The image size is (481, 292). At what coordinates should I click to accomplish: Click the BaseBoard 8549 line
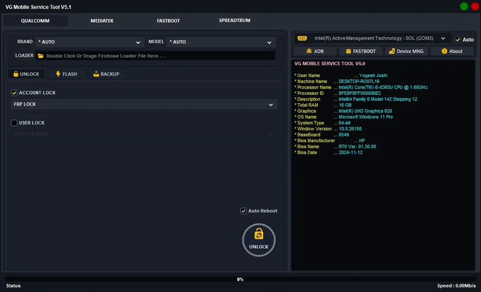pyautogui.click(x=322, y=135)
